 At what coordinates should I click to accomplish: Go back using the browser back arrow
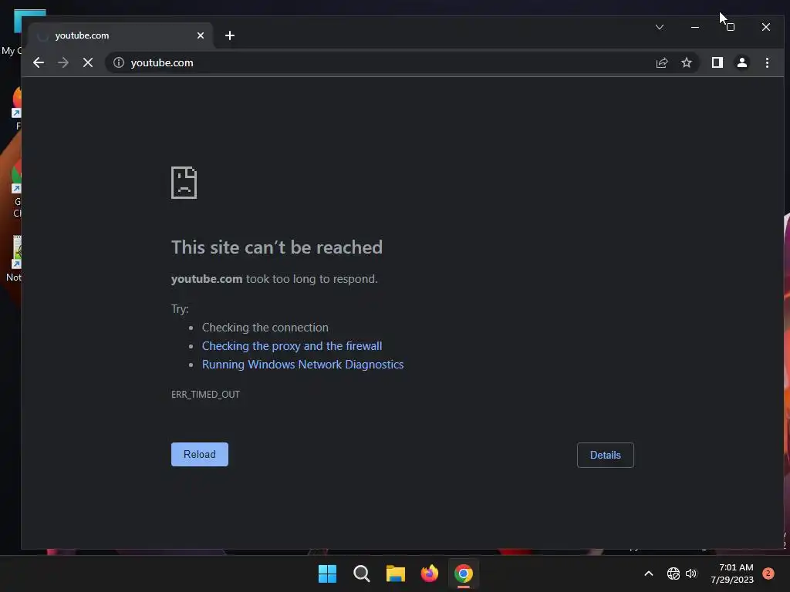coord(39,62)
